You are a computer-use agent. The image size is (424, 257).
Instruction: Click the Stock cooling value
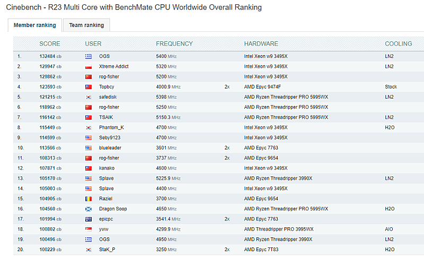pyautogui.click(x=391, y=87)
